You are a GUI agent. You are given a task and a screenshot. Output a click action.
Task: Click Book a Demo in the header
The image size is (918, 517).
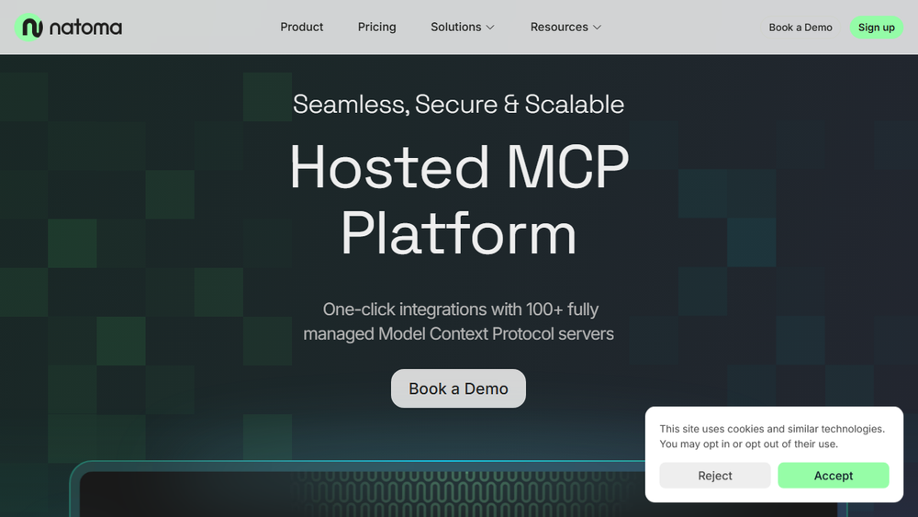pyautogui.click(x=800, y=28)
